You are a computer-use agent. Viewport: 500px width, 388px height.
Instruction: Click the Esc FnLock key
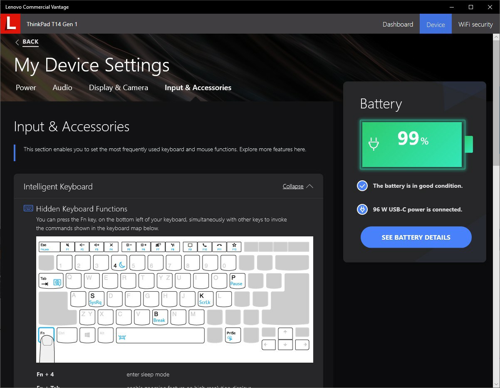50,247
